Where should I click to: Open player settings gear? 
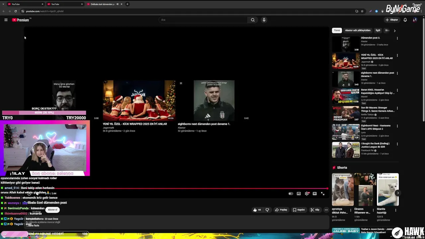307,194
